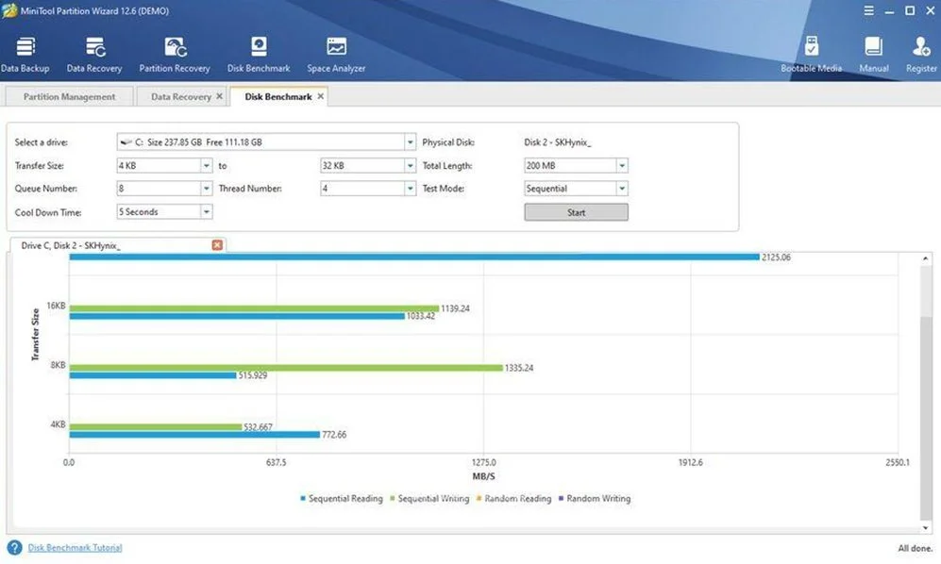Toggle Random Writing legend entry
The image size is (941, 564).
(595, 498)
